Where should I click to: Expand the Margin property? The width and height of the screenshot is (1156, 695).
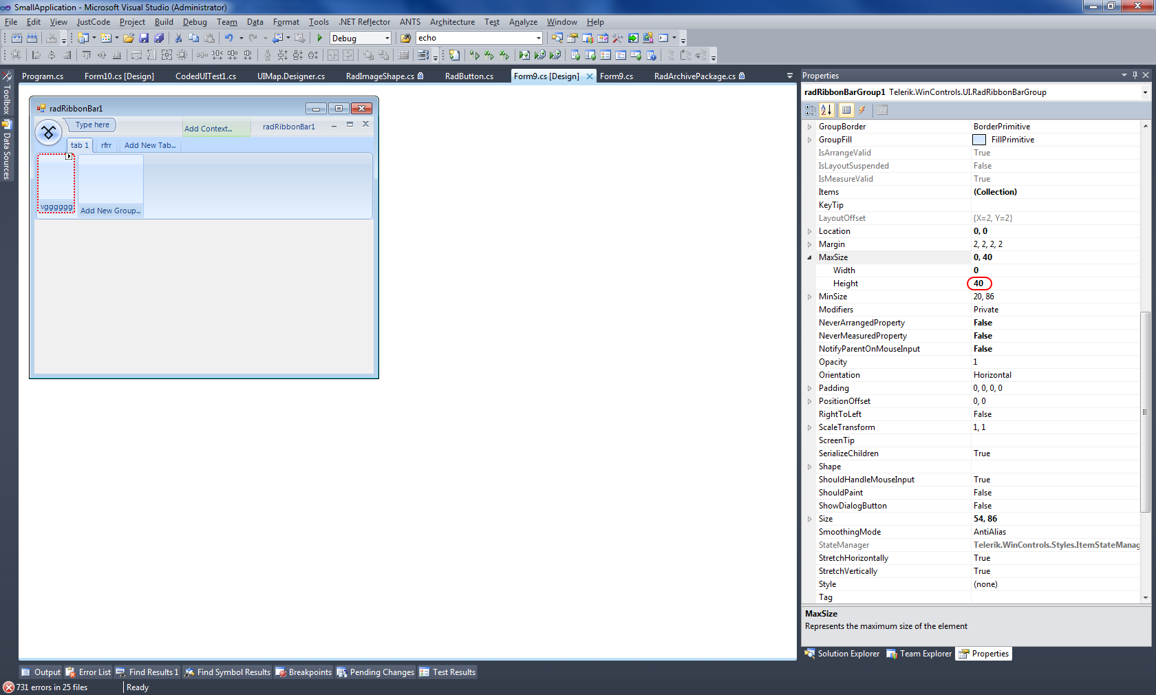coord(809,244)
